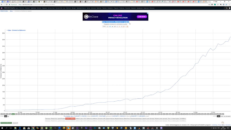This screenshot has width=231, height=130.
Task: Open Chrome's three-dot menu
Action: (x=229, y=5)
